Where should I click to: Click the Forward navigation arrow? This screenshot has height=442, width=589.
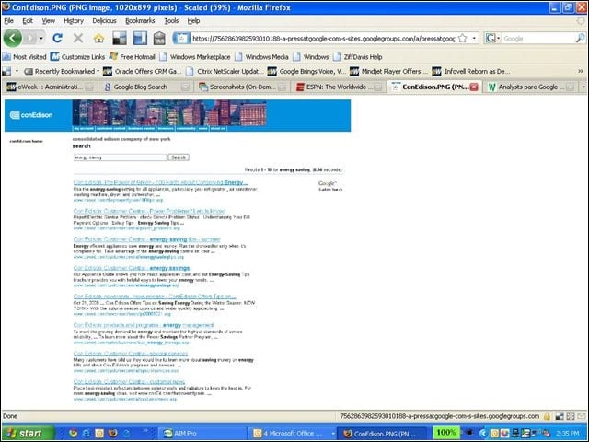coord(30,38)
